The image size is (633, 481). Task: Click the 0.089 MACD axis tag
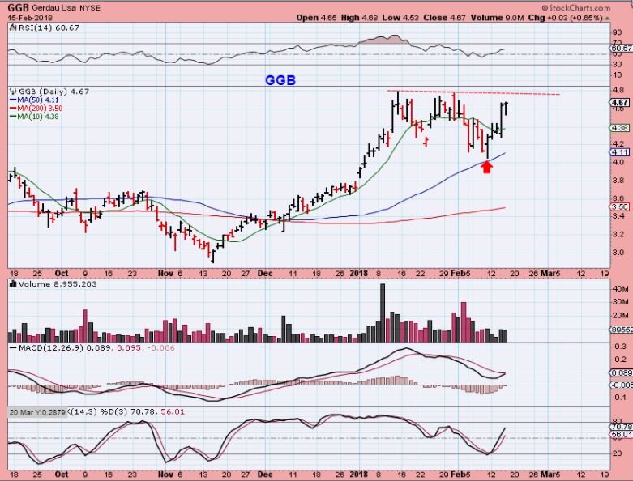click(622, 373)
